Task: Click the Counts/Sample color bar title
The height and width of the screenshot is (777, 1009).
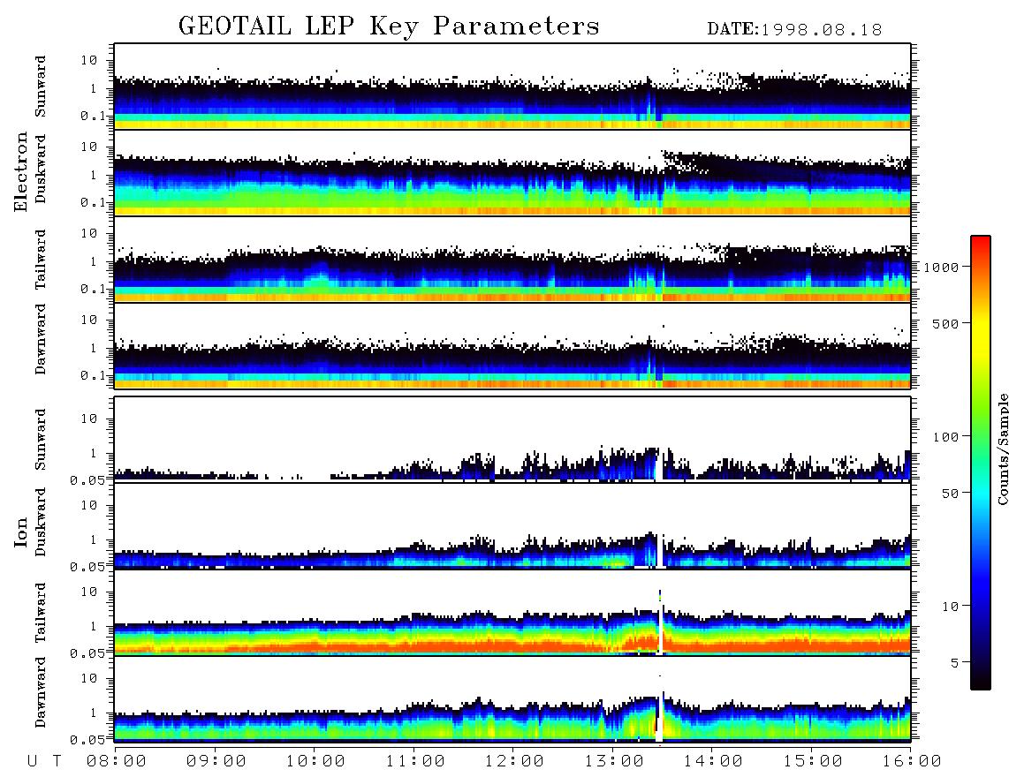Action: click(x=1002, y=449)
